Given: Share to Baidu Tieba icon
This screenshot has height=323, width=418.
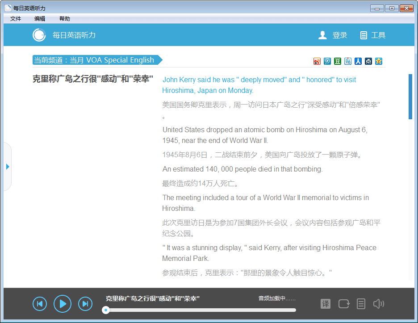Looking at the screenshot, I should coord(348,61).
